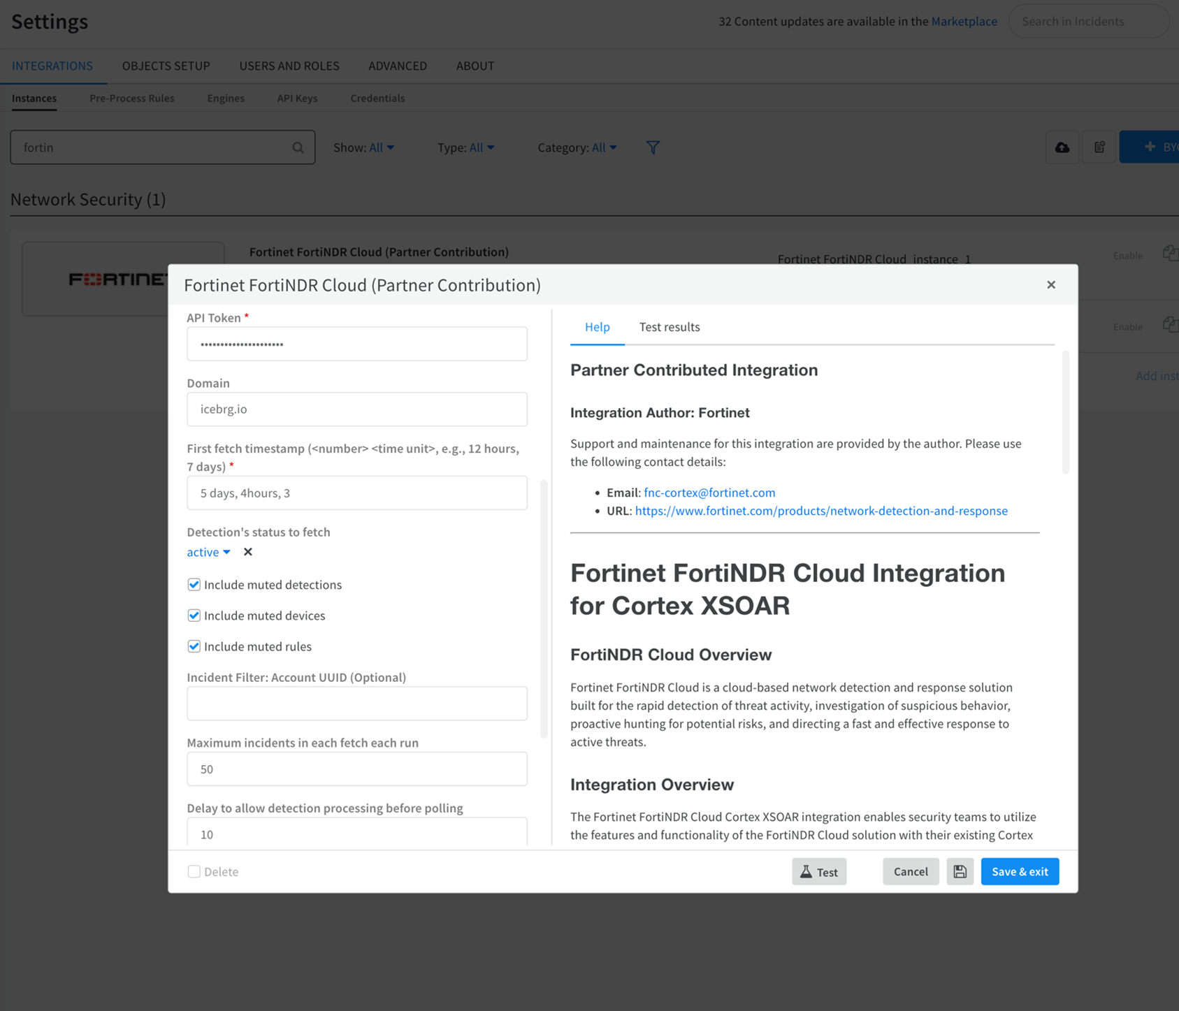Check the Delete checkbox

point(194,871)
